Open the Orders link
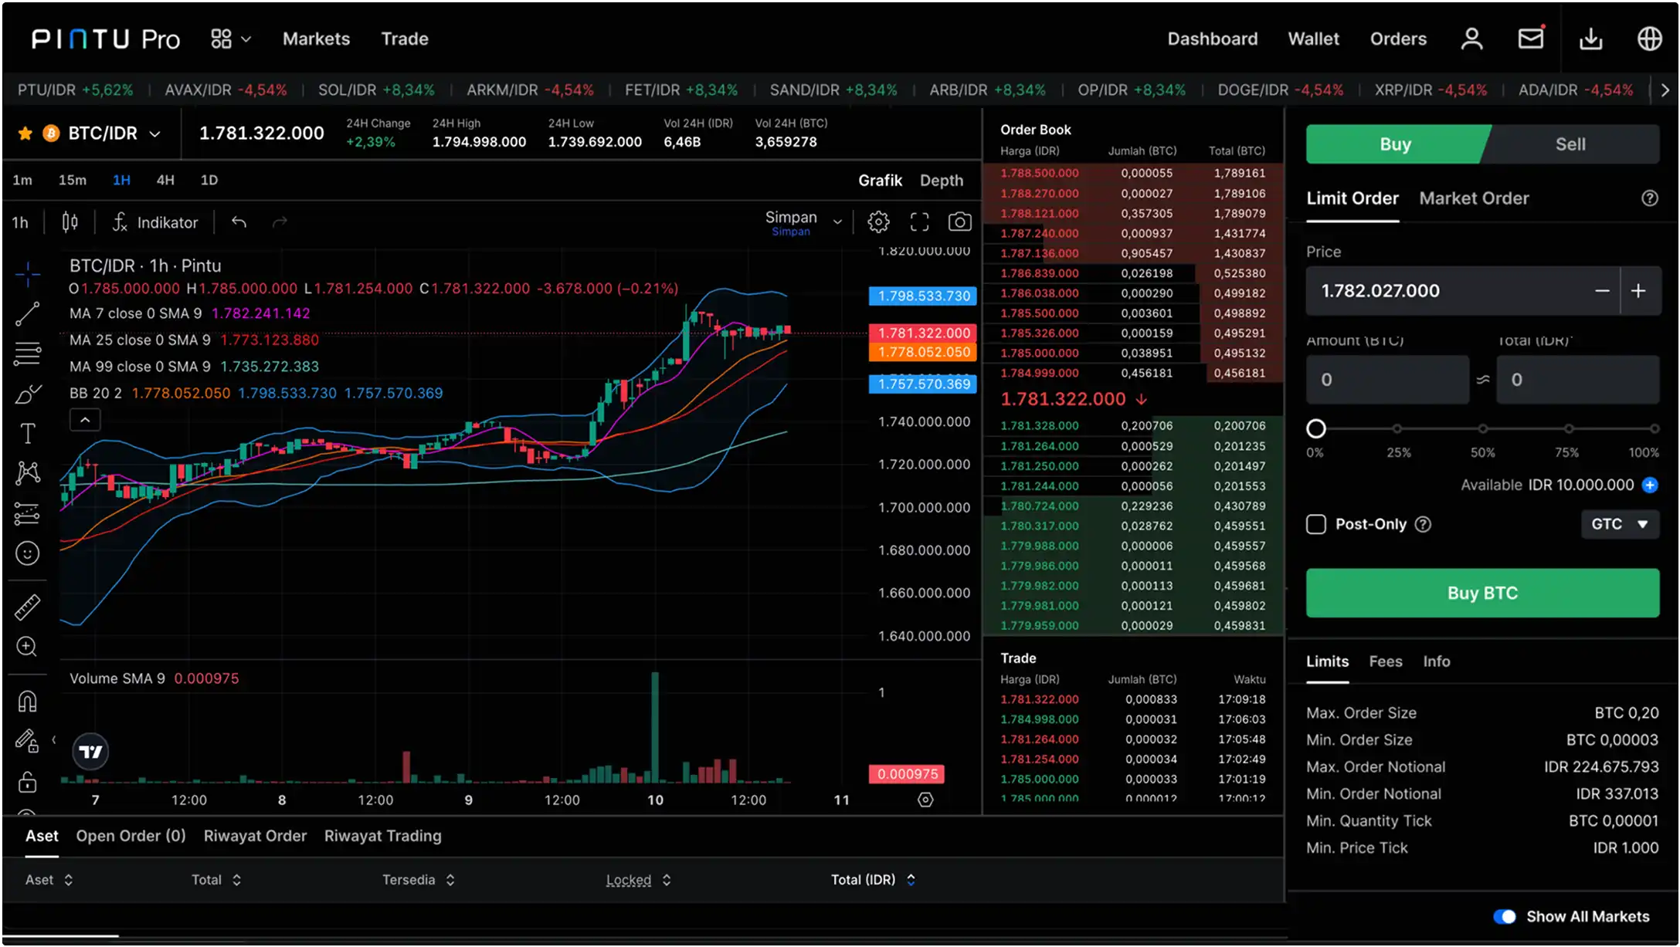The width and height of the screenshot is (1680, 947). point(1398,39)
